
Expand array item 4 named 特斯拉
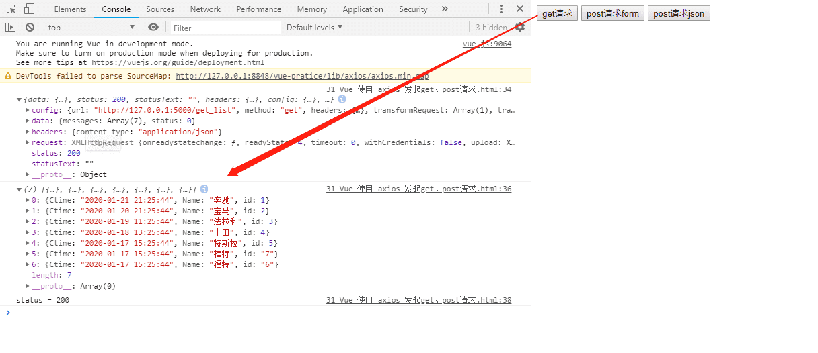(27, 243)
